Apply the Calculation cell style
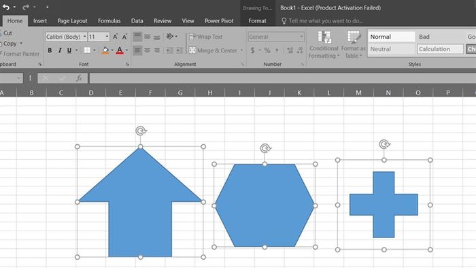476x268 pixels. pos(440,49)
